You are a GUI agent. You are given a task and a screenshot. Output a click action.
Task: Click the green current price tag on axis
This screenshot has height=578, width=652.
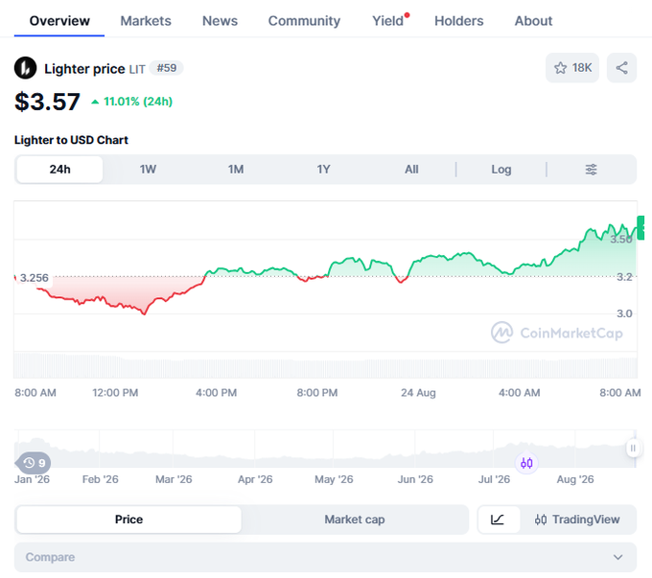pos(640,227)
